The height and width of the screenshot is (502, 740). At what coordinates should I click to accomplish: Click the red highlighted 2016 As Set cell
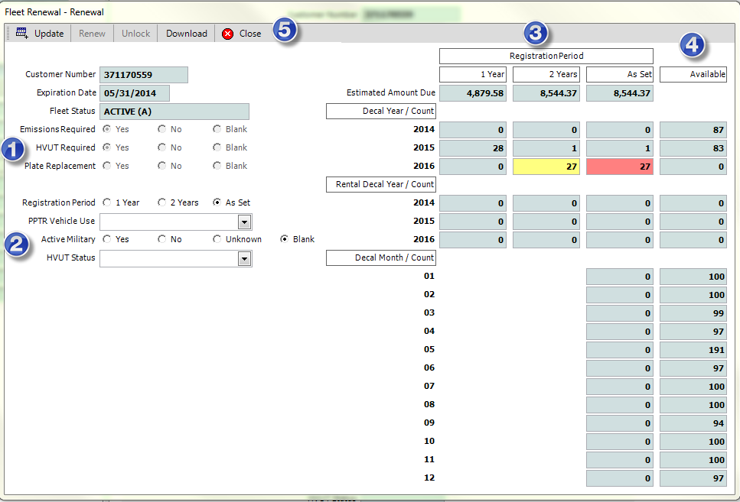pos(619,167)
